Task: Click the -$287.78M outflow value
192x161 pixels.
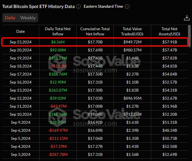Action: coord(58,155)
